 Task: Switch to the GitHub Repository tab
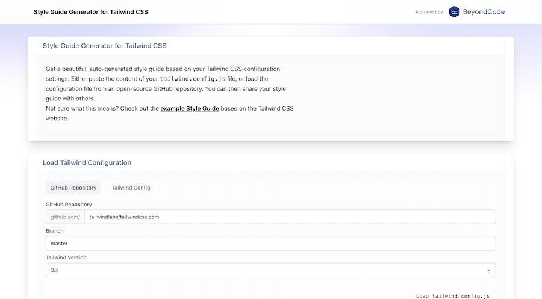click(73, 188)
